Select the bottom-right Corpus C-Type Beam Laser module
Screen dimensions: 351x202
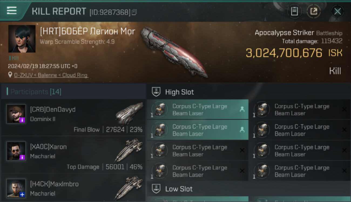300,171
